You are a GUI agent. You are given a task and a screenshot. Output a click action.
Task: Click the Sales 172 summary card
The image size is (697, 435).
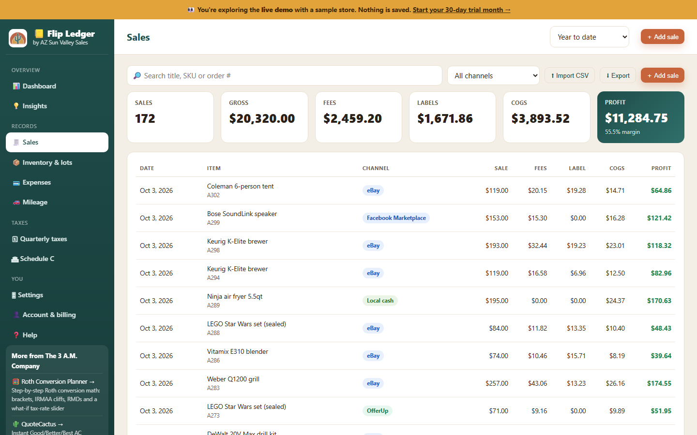click(170, 117)
